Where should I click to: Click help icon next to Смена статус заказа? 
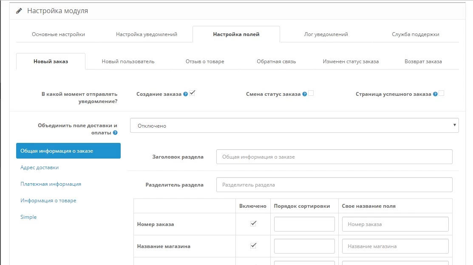click(x=305, y=94)
